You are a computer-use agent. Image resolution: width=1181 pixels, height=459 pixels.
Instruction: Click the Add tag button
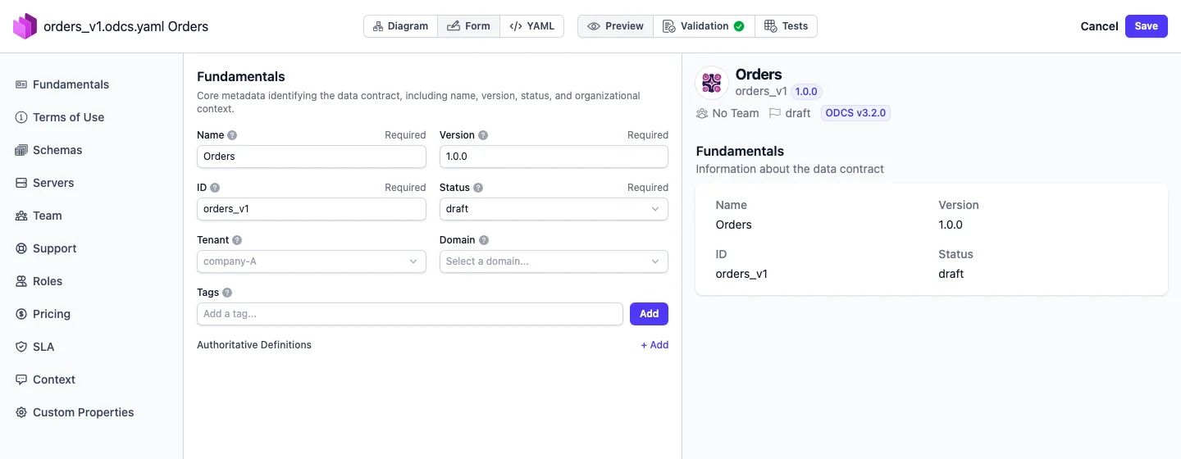(649, 314)
